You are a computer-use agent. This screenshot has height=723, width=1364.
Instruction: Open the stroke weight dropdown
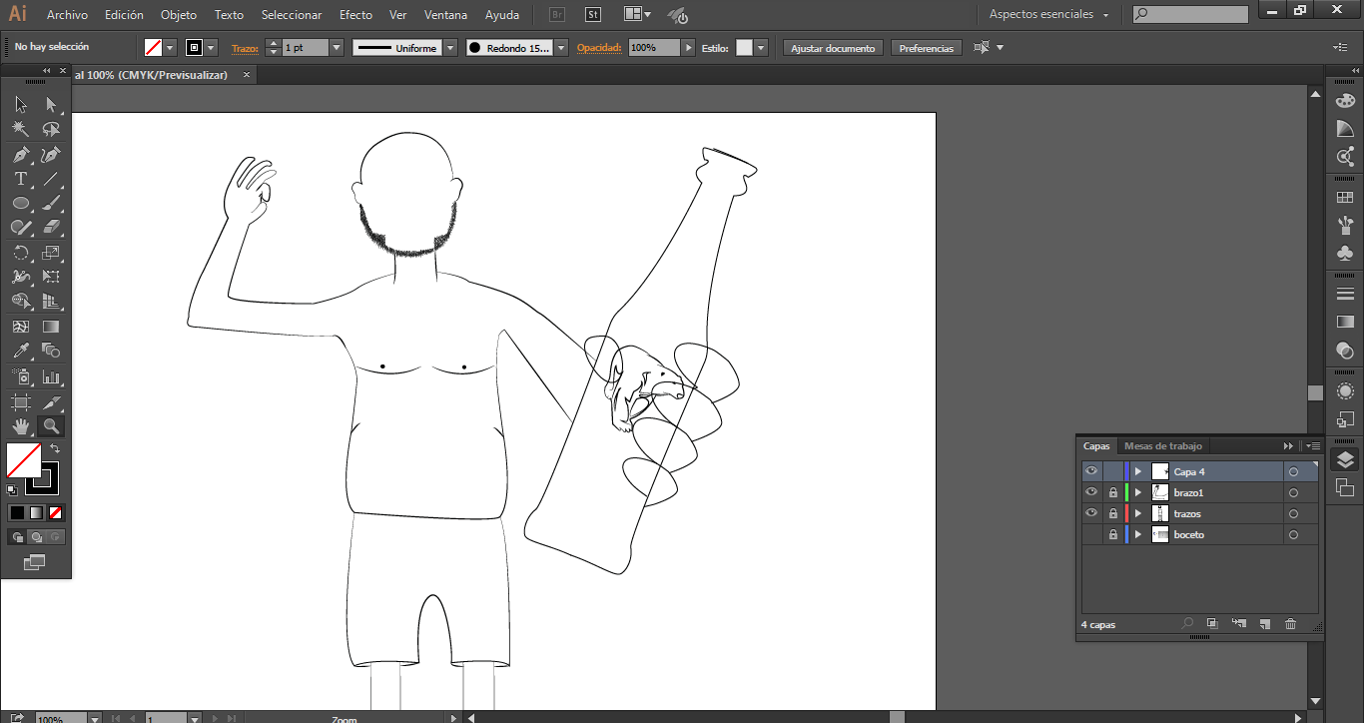pyautogui.click(x=337, y=48)
